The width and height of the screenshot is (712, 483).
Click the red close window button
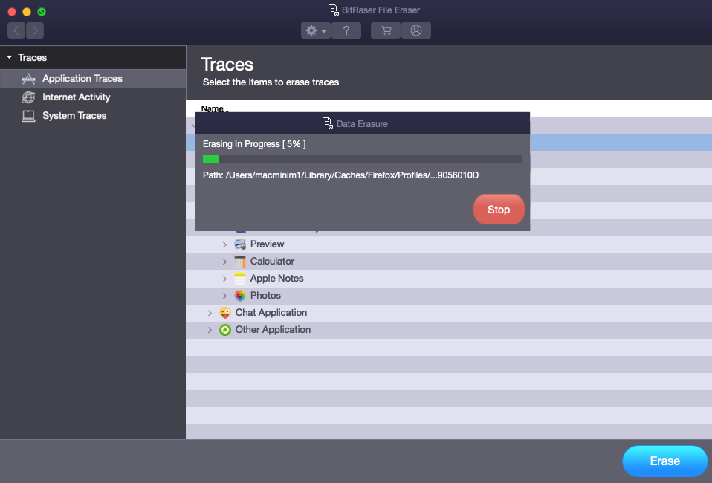[x=12, y=12]
